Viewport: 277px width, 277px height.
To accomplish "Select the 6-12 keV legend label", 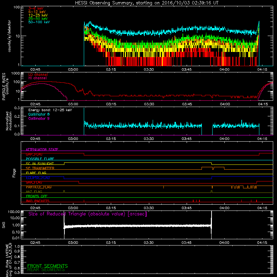I will coord(37,12).
